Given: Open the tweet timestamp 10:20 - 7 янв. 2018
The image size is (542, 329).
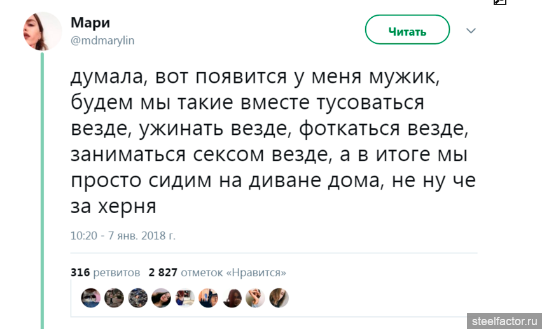Looking at the screenshot, I should coord(122,235).
